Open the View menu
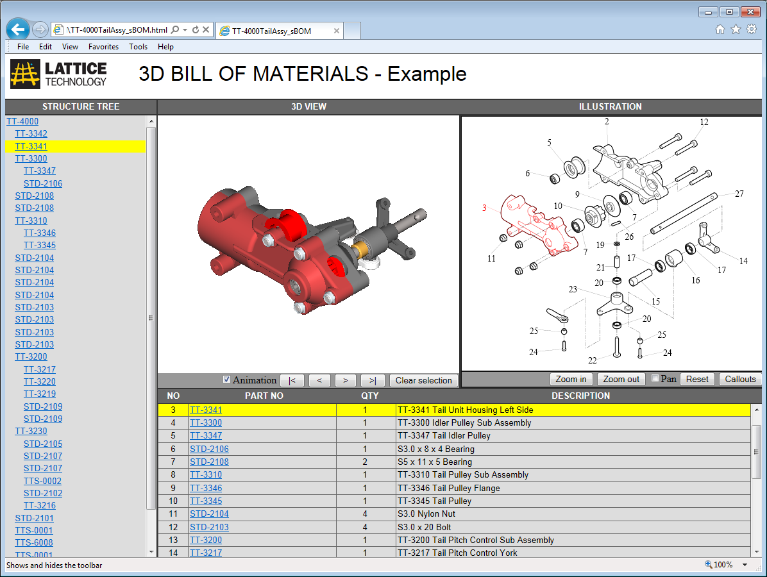The image size is (767, 577). pos(70,47)
